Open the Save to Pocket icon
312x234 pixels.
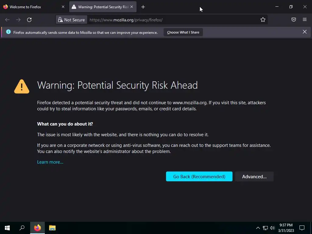(x=294, y=19)
